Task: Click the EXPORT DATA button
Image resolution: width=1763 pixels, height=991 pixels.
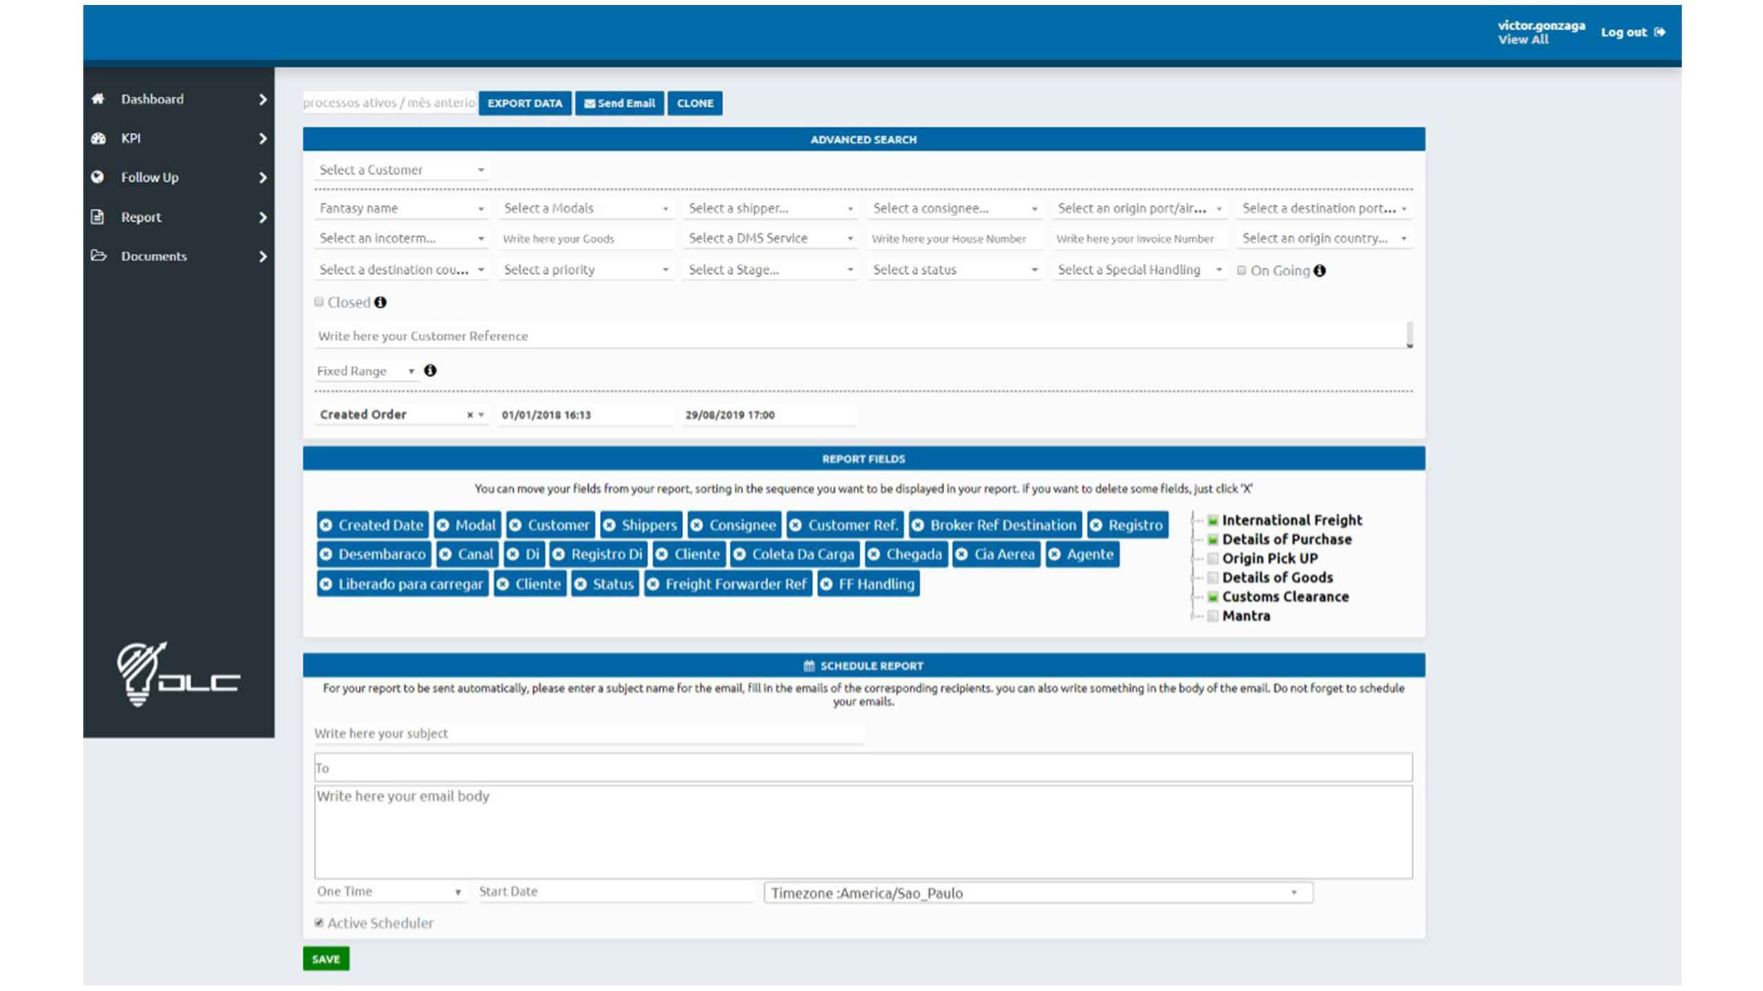Action: click(x=525, y=103)
